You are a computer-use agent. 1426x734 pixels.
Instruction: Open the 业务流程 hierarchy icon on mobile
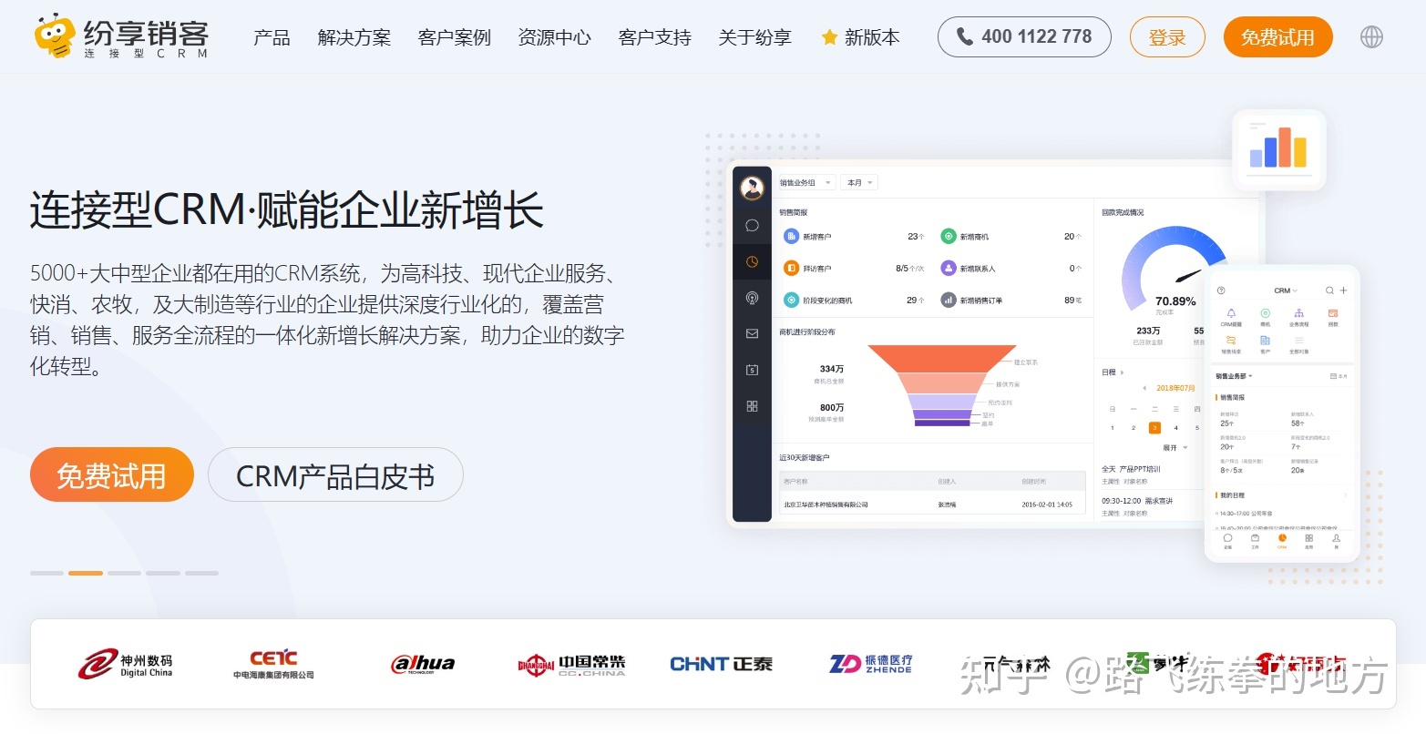(1299, 313)
